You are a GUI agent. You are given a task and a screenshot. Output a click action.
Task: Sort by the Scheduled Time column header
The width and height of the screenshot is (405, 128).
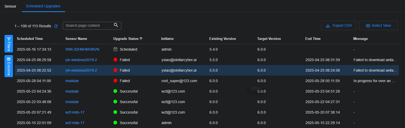(x=30, y=39)
